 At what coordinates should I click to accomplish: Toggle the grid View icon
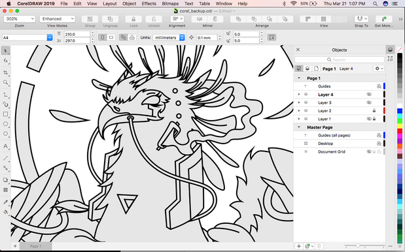point(323,19)
